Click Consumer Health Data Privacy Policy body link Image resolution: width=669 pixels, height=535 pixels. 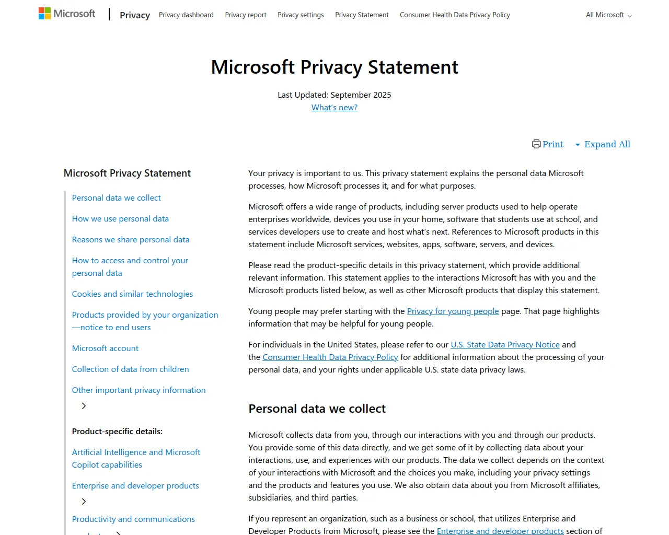330,357
